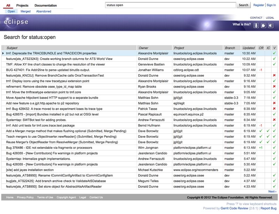Show the Abandoned changes list

point(44,12)
